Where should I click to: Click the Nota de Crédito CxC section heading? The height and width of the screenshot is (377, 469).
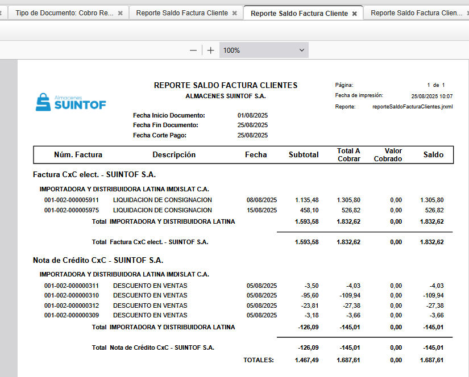[x=98, y=260]
